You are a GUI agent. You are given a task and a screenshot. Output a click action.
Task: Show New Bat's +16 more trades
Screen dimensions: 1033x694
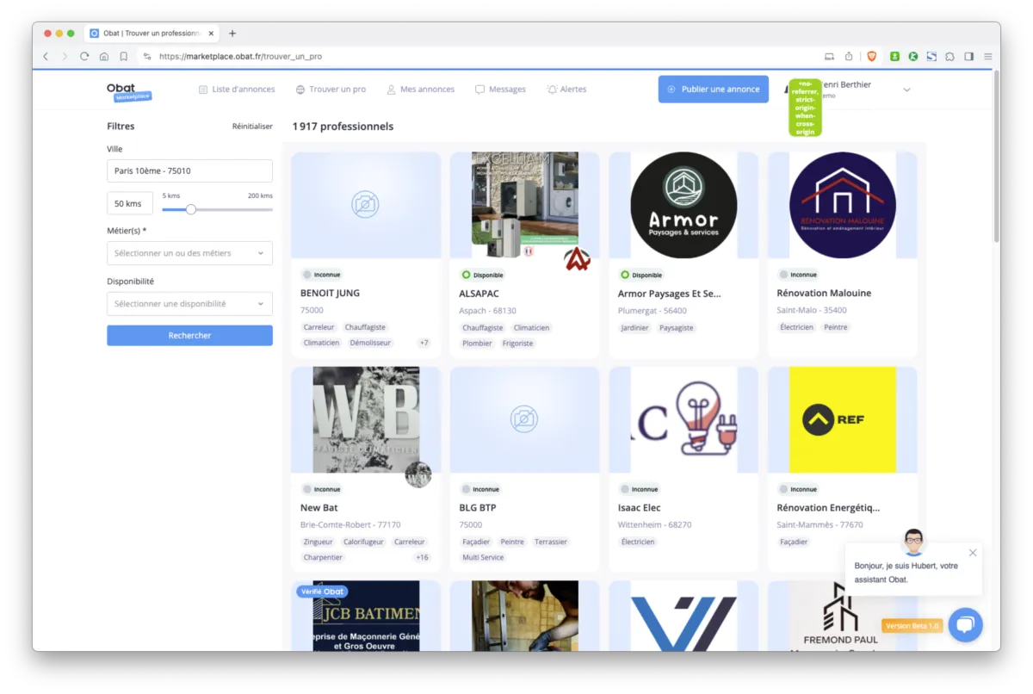click(x=422, y=557)
